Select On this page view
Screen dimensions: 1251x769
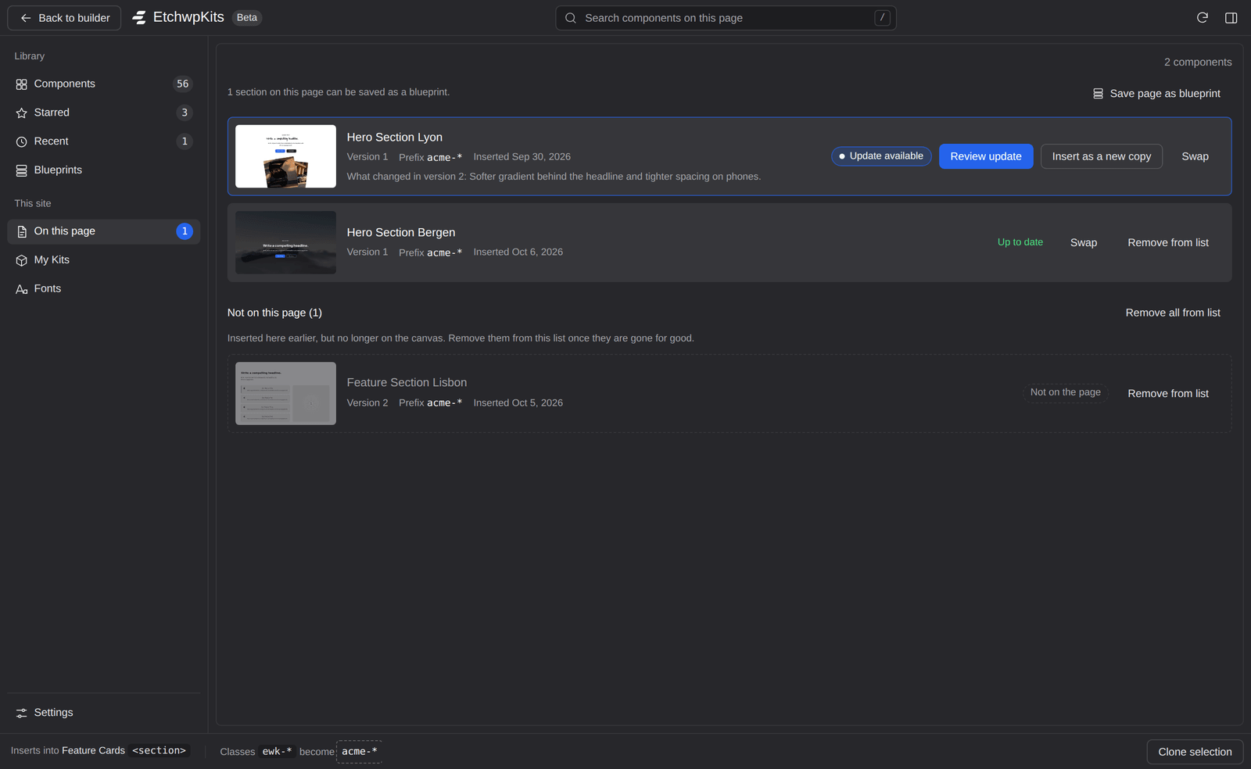[x=104, y=231]
